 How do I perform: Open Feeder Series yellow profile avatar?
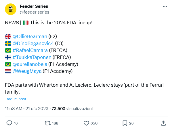tap(11, 9)
